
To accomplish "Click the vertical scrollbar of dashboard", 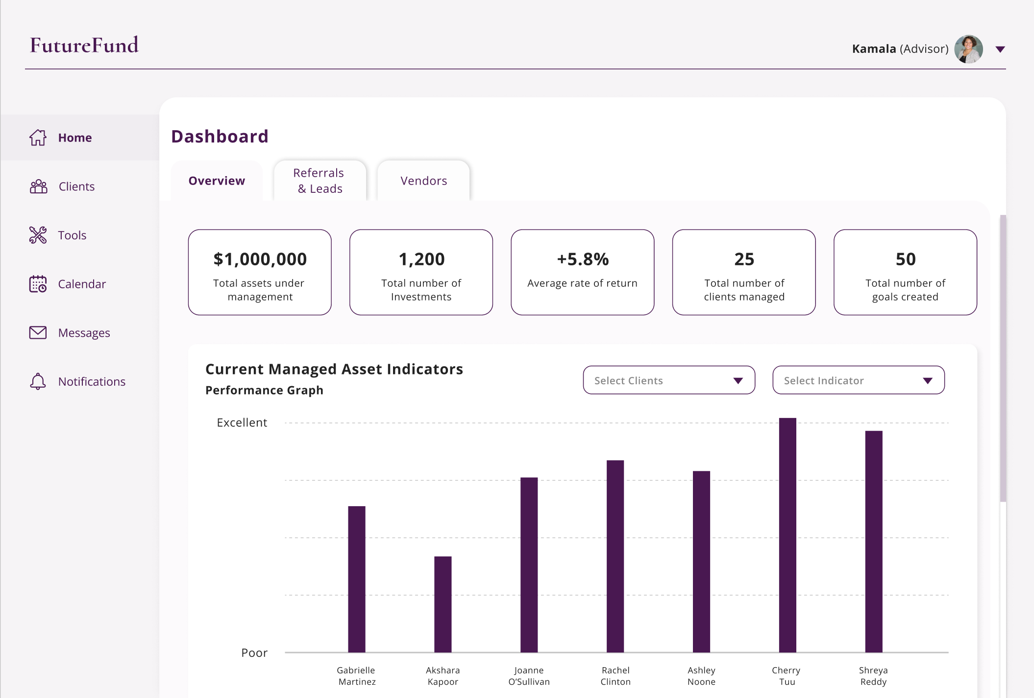I will 1003,358.
